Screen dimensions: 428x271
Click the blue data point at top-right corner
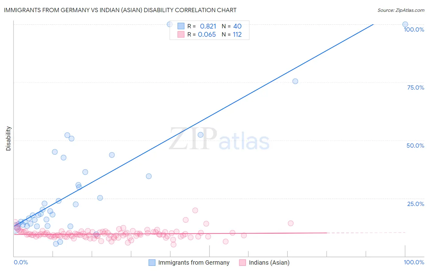click(x=405, y=24)
